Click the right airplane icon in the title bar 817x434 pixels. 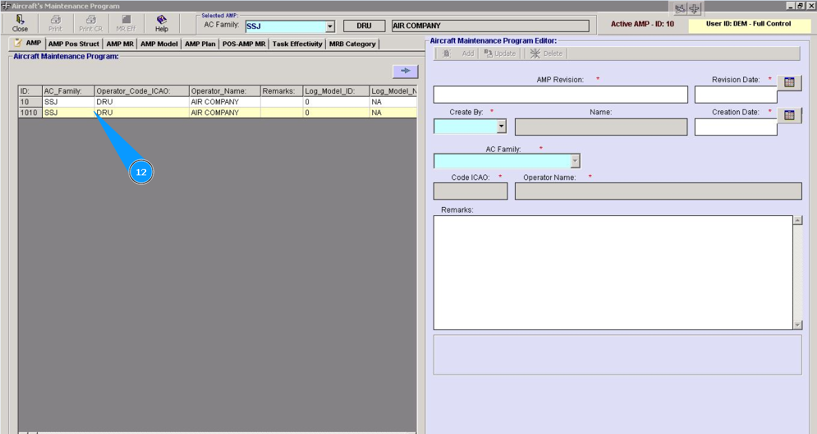(x=694, y=8)
